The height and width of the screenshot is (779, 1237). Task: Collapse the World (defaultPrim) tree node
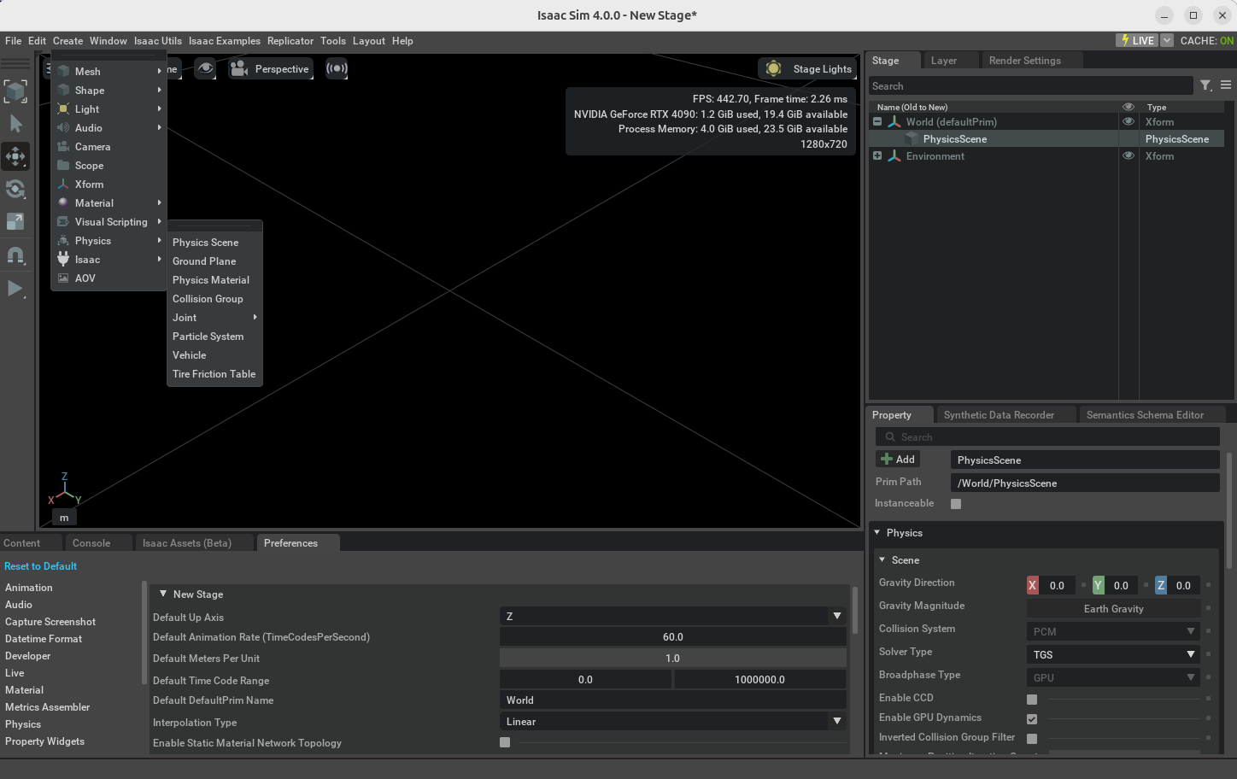877,122
